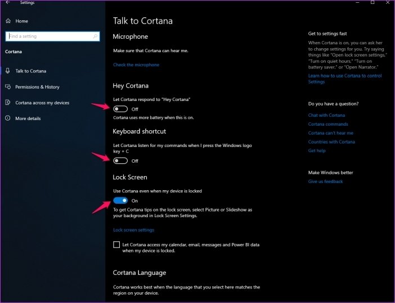
Task: Click the Permissions & History icon
Action: (8, 87)
